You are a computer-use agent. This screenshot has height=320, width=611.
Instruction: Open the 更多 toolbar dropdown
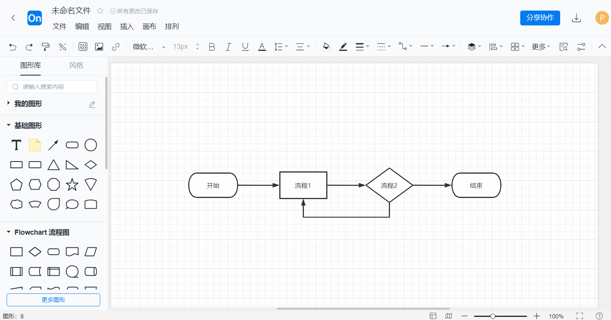coord(541,47)
